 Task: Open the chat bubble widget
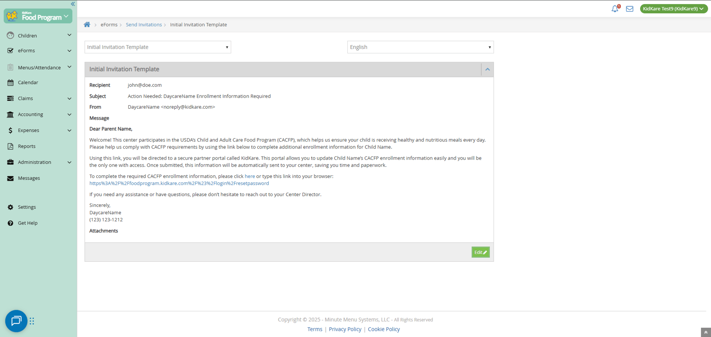click(16, 321)
